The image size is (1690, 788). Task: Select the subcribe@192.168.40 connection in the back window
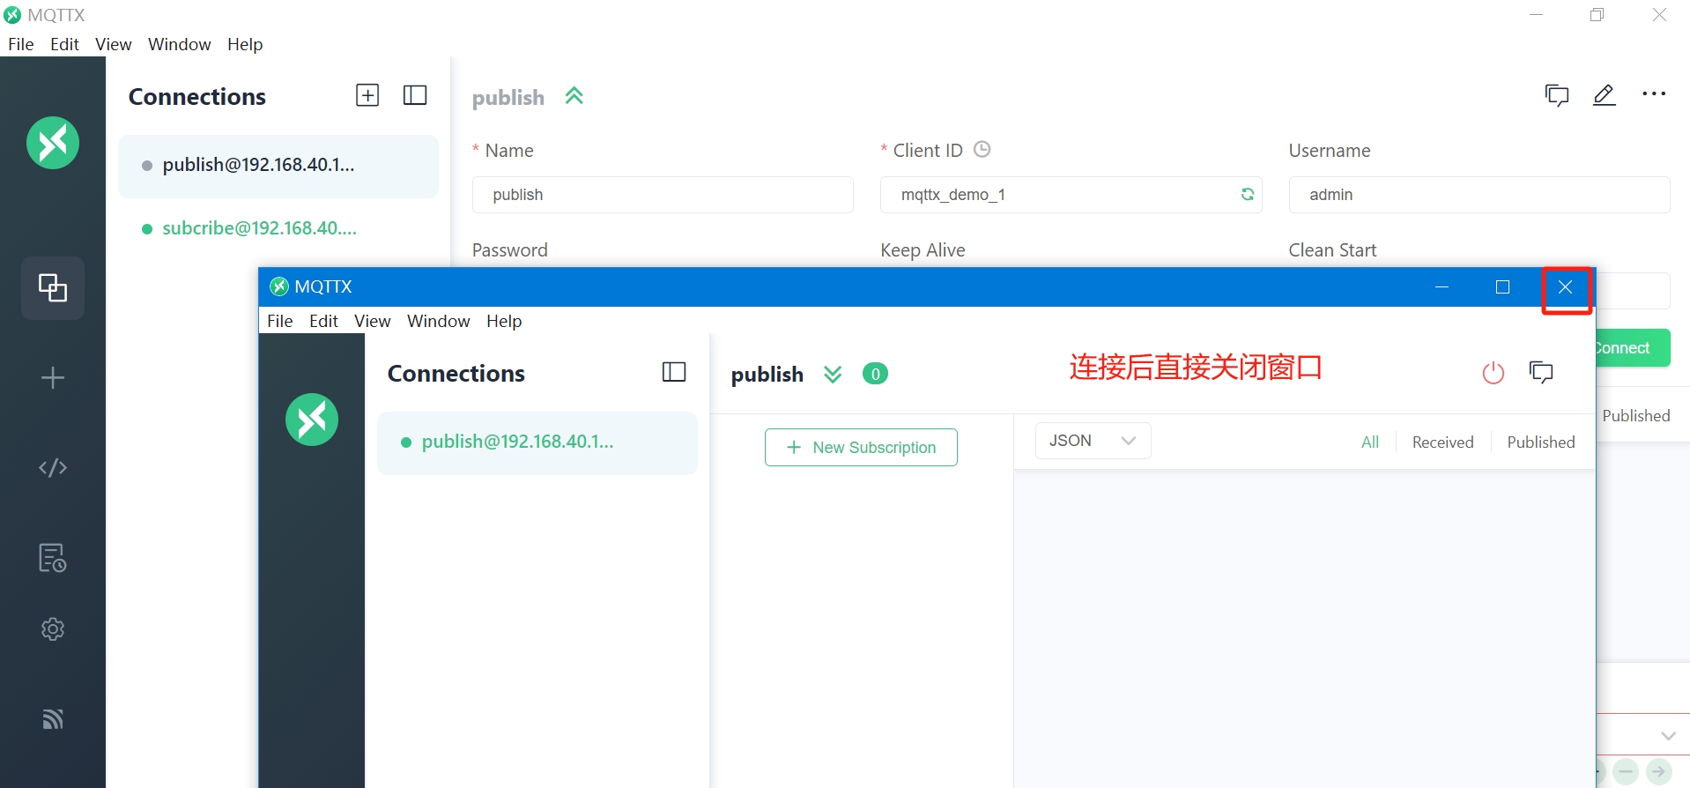tap(278, 228)
